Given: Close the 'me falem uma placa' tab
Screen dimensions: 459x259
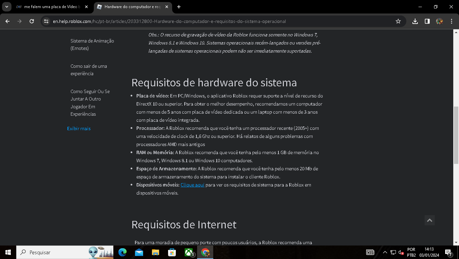Looking at the screenshot, I should point(86,7).
